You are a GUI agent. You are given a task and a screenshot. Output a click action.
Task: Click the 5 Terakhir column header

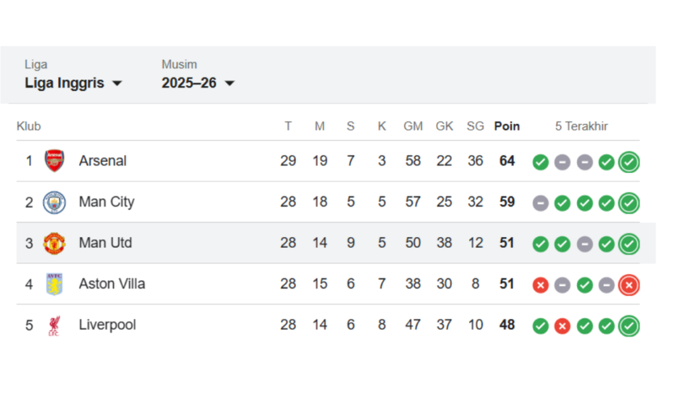coord(582,126)
